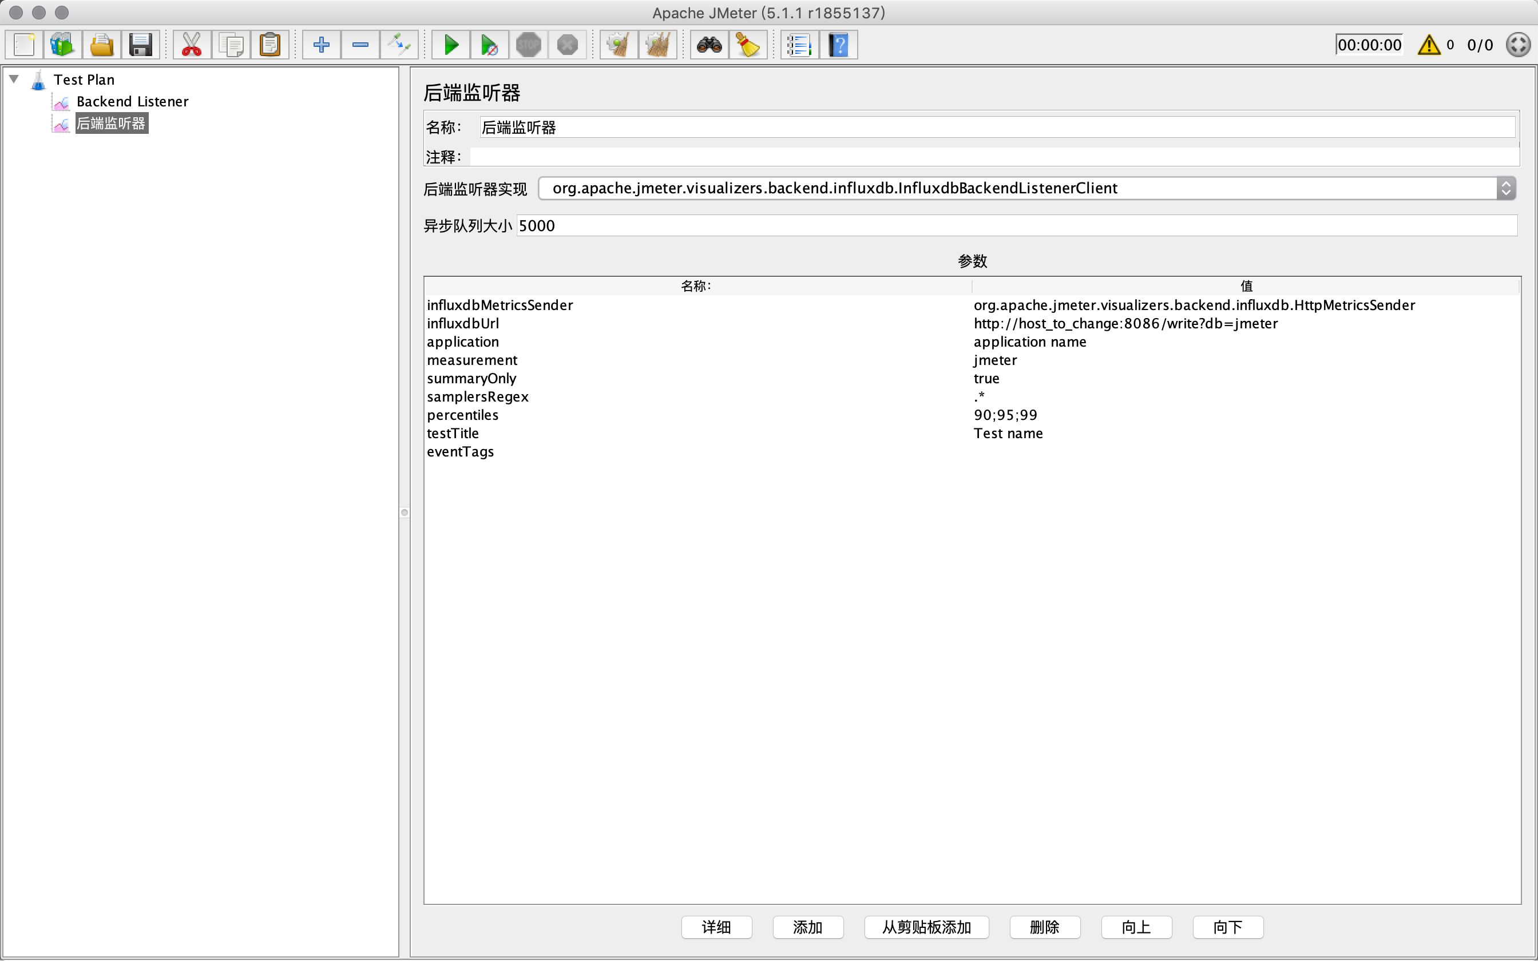Click the HttpMetricsSender value cell
The image size is (1538, 961).
1246,305
